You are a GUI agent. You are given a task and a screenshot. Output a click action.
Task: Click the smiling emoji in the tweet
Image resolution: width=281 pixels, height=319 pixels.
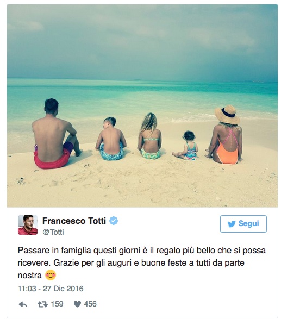point(50,275)
